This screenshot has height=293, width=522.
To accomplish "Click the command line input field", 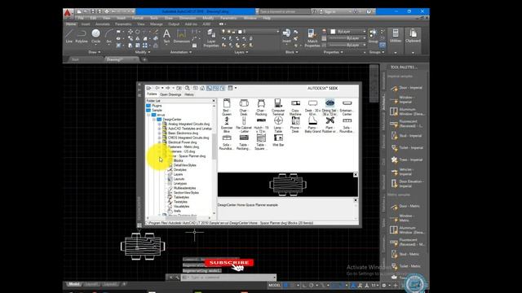I will [232, 278].
